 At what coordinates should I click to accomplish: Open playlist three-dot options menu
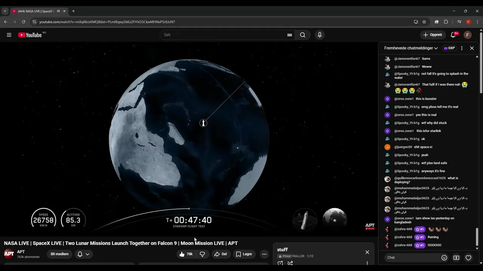[x=367, y=263]
